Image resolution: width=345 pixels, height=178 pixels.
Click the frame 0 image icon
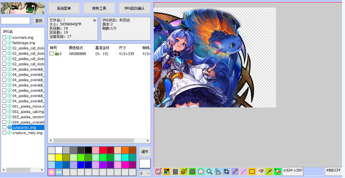coord(57,54)
